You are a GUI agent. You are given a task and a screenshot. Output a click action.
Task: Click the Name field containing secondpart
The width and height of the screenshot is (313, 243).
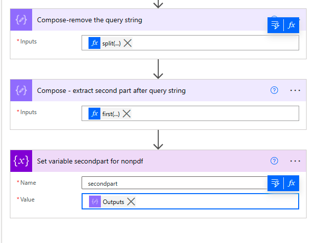point(174,183)
